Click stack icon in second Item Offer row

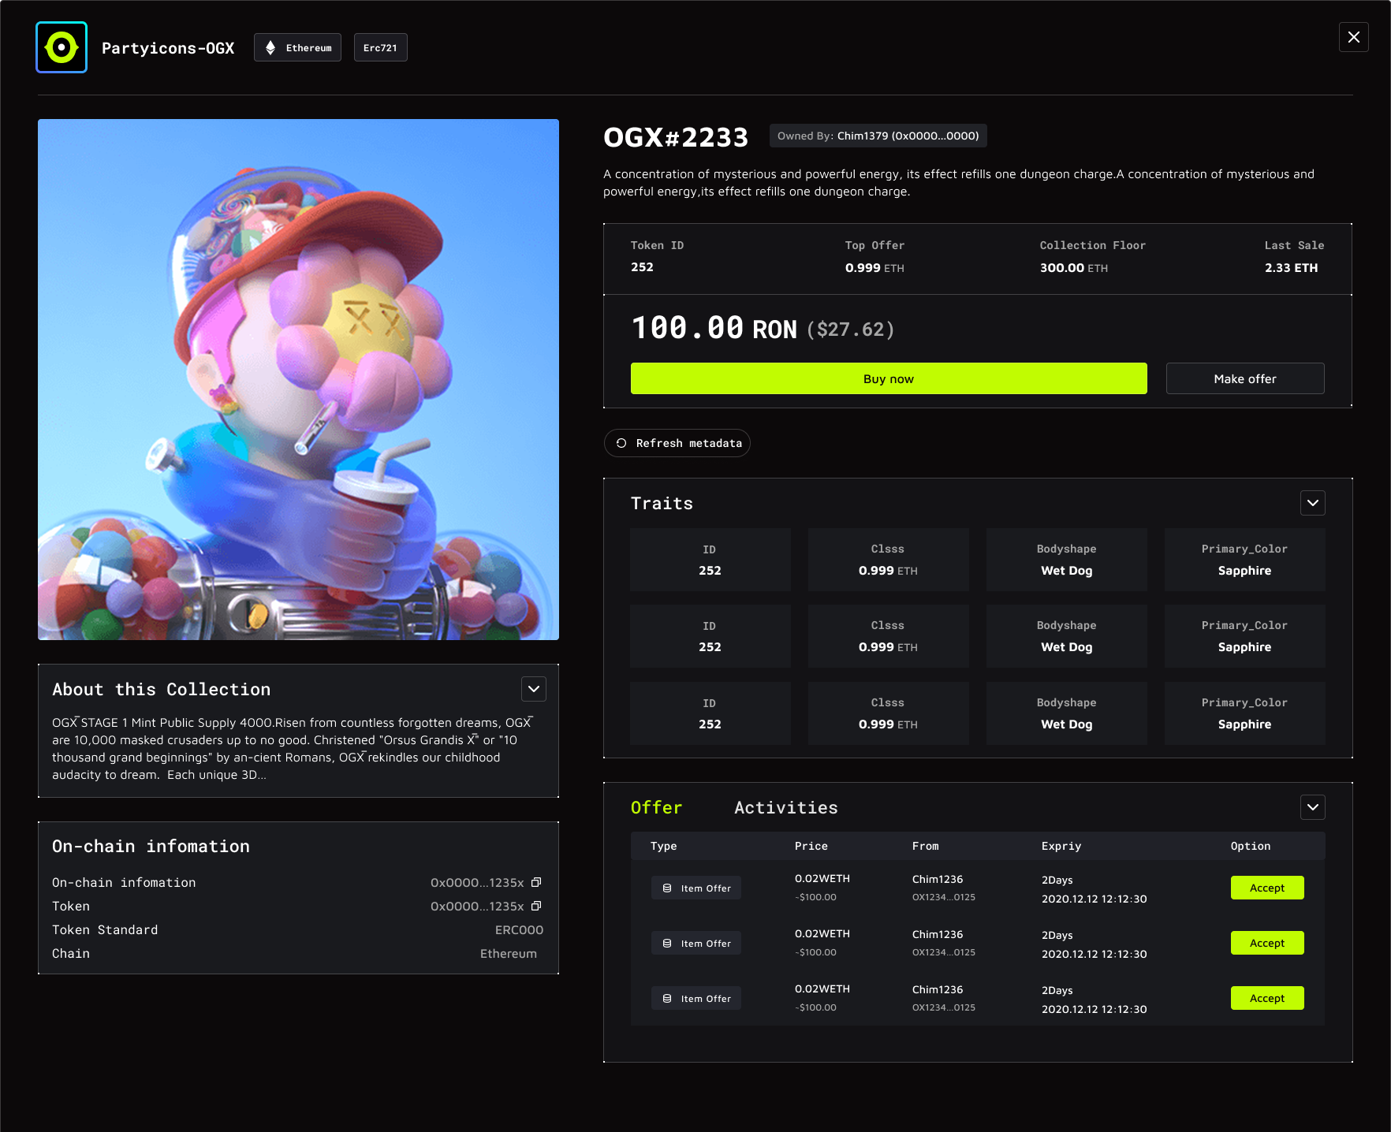click(667, 943)
